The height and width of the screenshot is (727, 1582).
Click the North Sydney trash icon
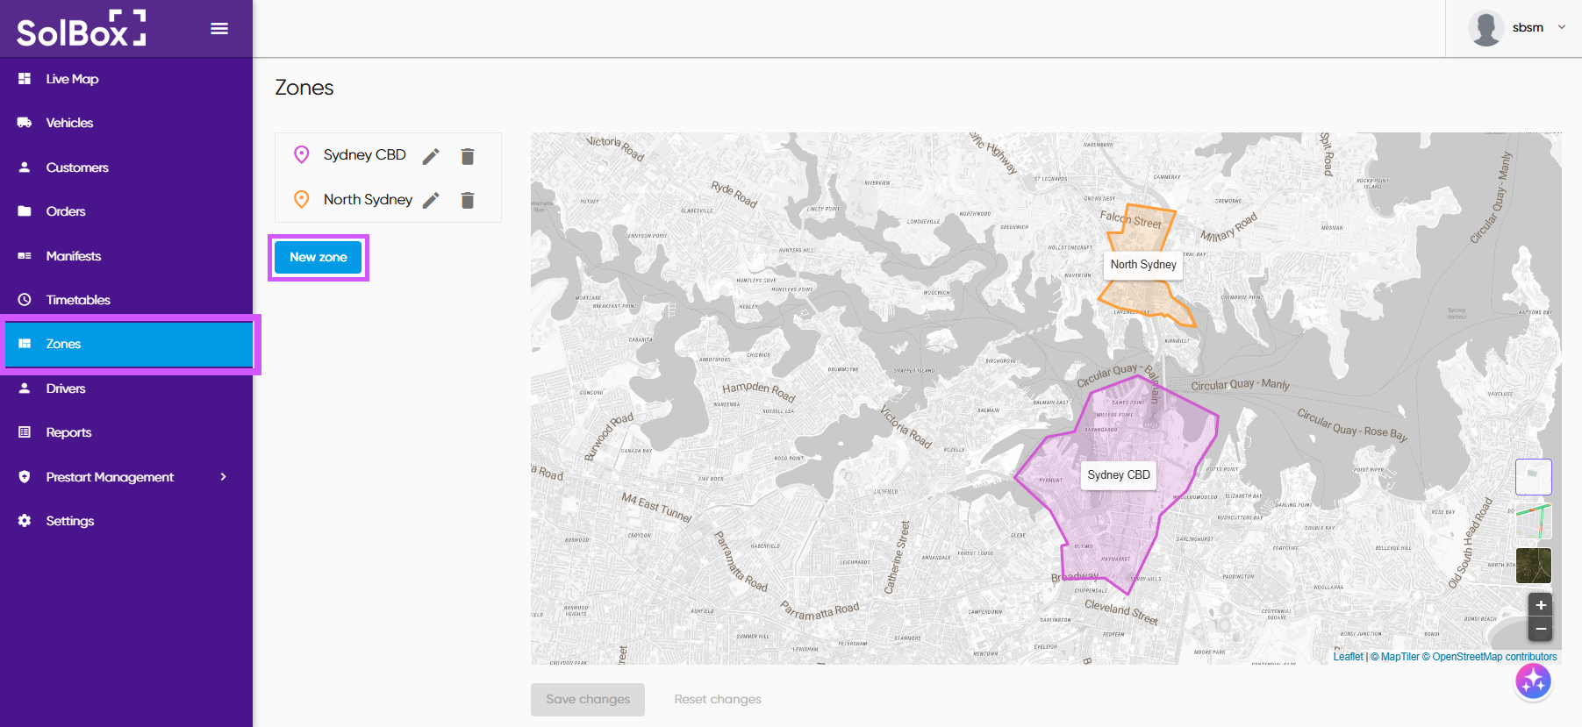pos(468,201)
